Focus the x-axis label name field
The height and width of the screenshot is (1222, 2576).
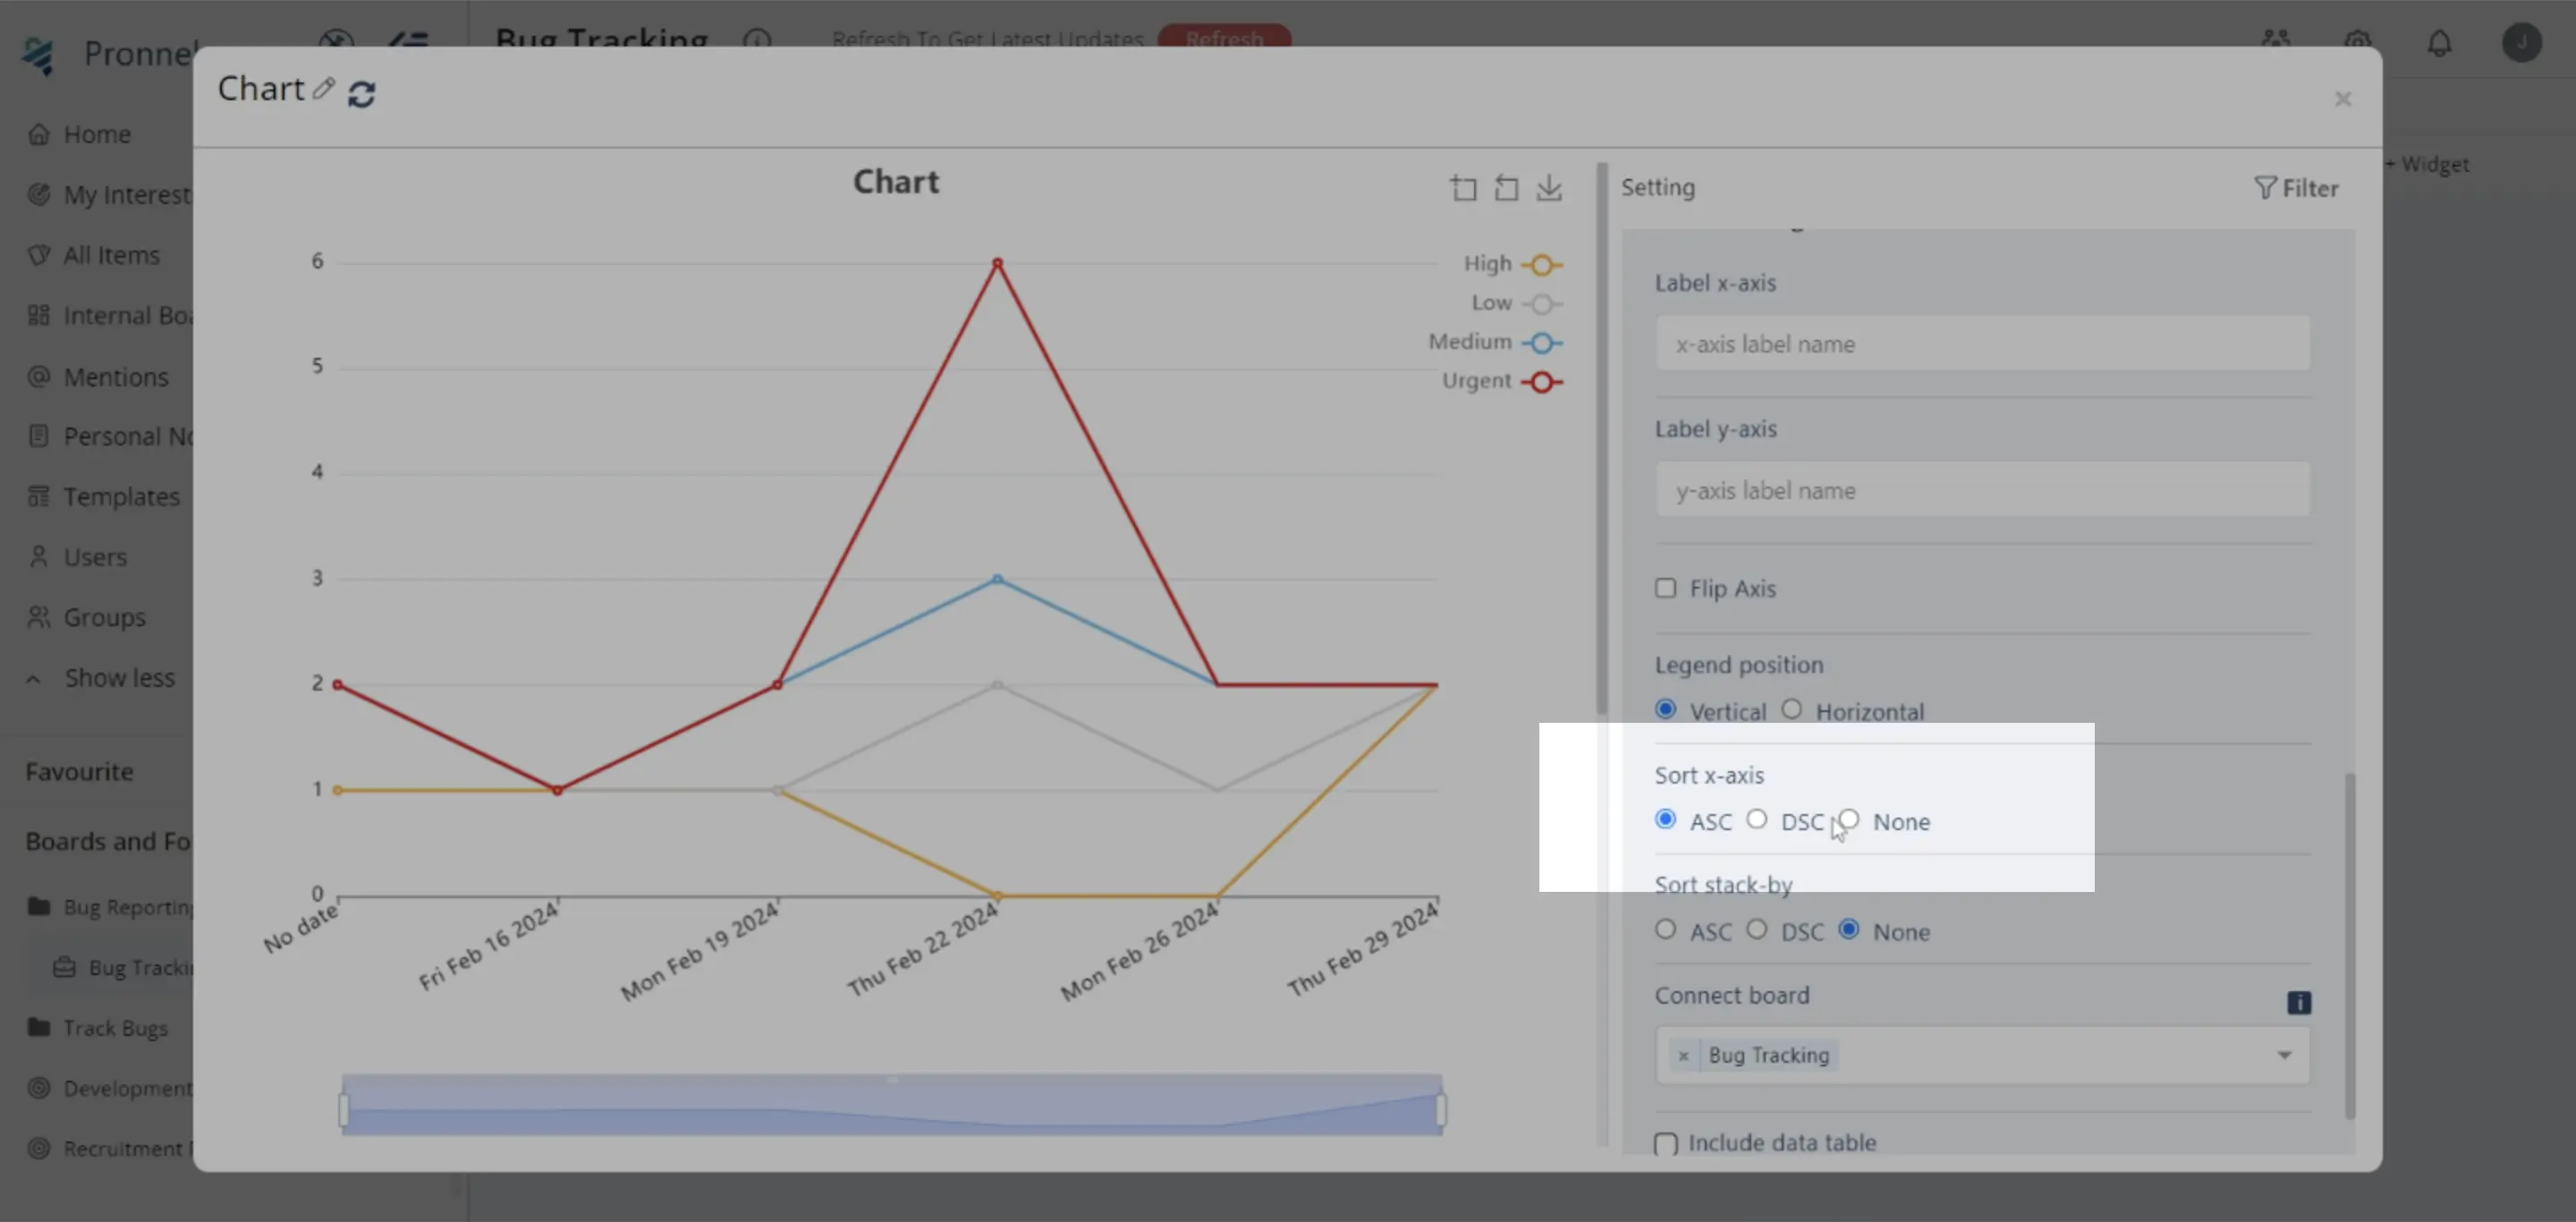tap(1982, 343)
